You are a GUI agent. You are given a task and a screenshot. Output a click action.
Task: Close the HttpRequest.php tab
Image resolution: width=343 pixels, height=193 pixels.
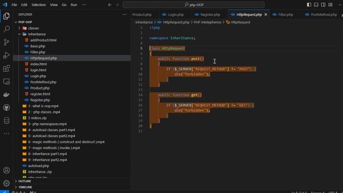[266, 14]
